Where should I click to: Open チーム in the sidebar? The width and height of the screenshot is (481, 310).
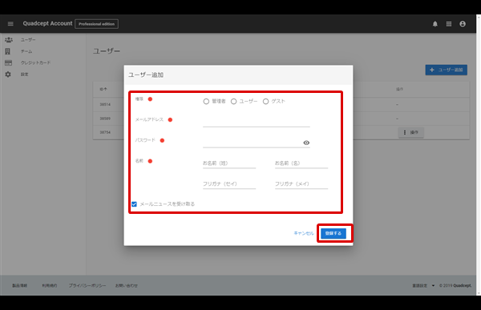(26, 51)
